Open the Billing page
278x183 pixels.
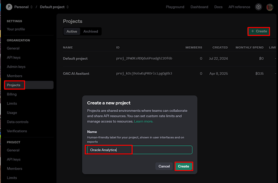click(12, 94)
